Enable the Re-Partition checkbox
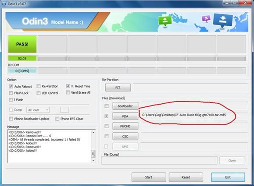This screenshot has height=186, width=254. coord(39,86)
